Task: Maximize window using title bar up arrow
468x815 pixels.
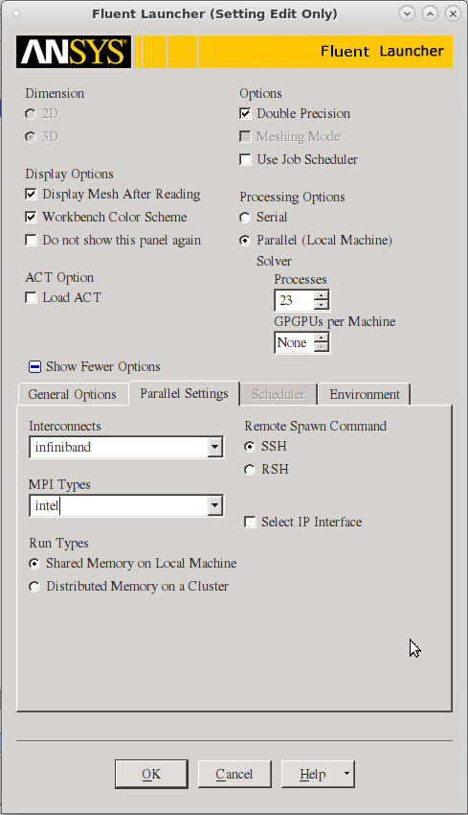Action: (430, 14)
